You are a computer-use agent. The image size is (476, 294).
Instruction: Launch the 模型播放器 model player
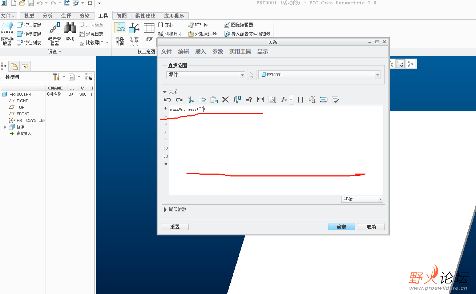tap(7, 33)
